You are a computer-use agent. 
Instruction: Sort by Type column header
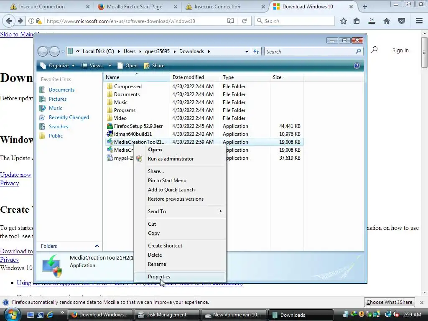coord(245,77)
